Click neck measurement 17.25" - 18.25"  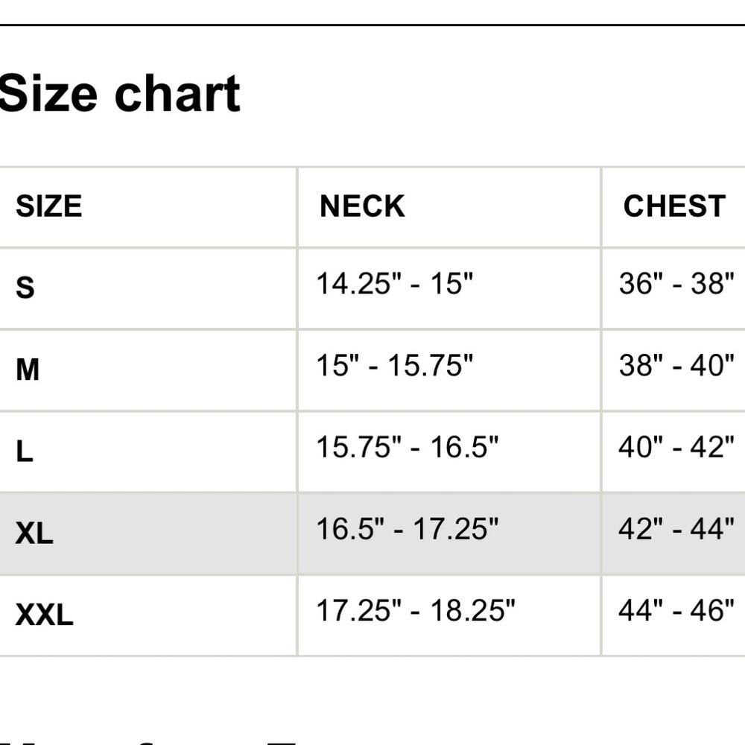point(416,611)
